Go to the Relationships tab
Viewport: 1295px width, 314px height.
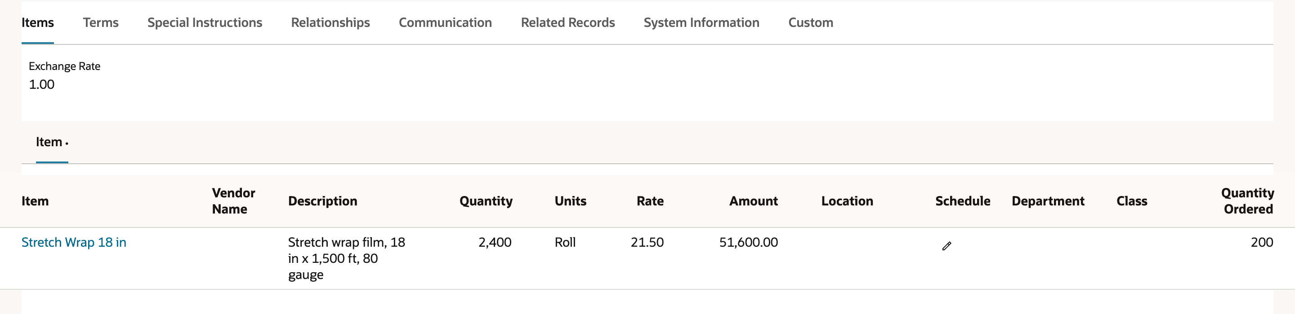330,22
